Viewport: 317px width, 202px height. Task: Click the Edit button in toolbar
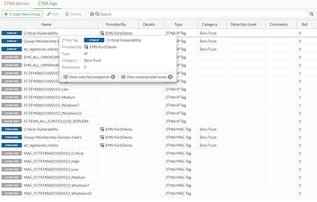53,14
